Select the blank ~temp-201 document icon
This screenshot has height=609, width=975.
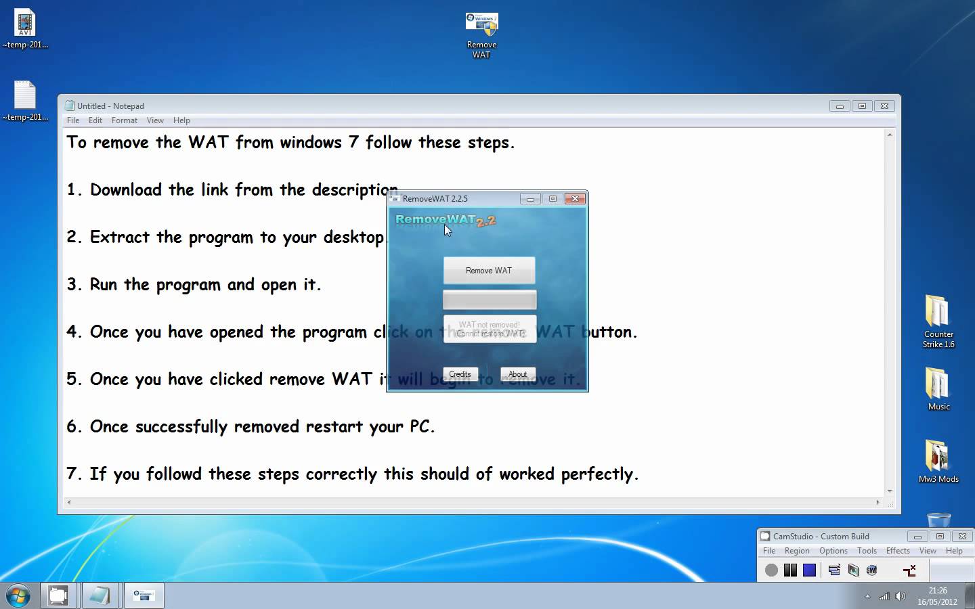25,101
